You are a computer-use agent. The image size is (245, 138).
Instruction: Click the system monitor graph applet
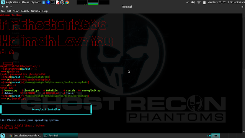(x=93, y=2)
